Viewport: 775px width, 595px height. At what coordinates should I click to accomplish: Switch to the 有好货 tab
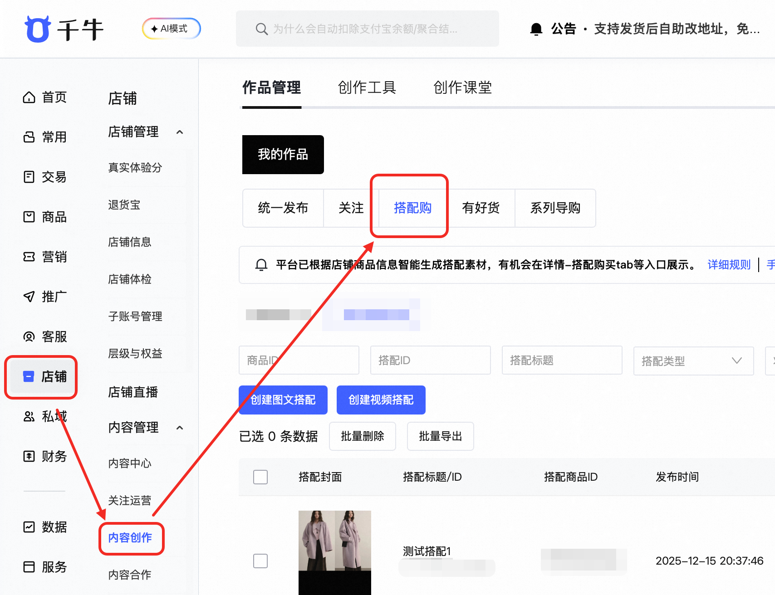[x=481, y=208]
